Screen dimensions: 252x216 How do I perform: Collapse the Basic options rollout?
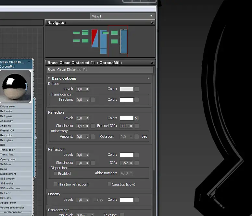pos(49,78)
